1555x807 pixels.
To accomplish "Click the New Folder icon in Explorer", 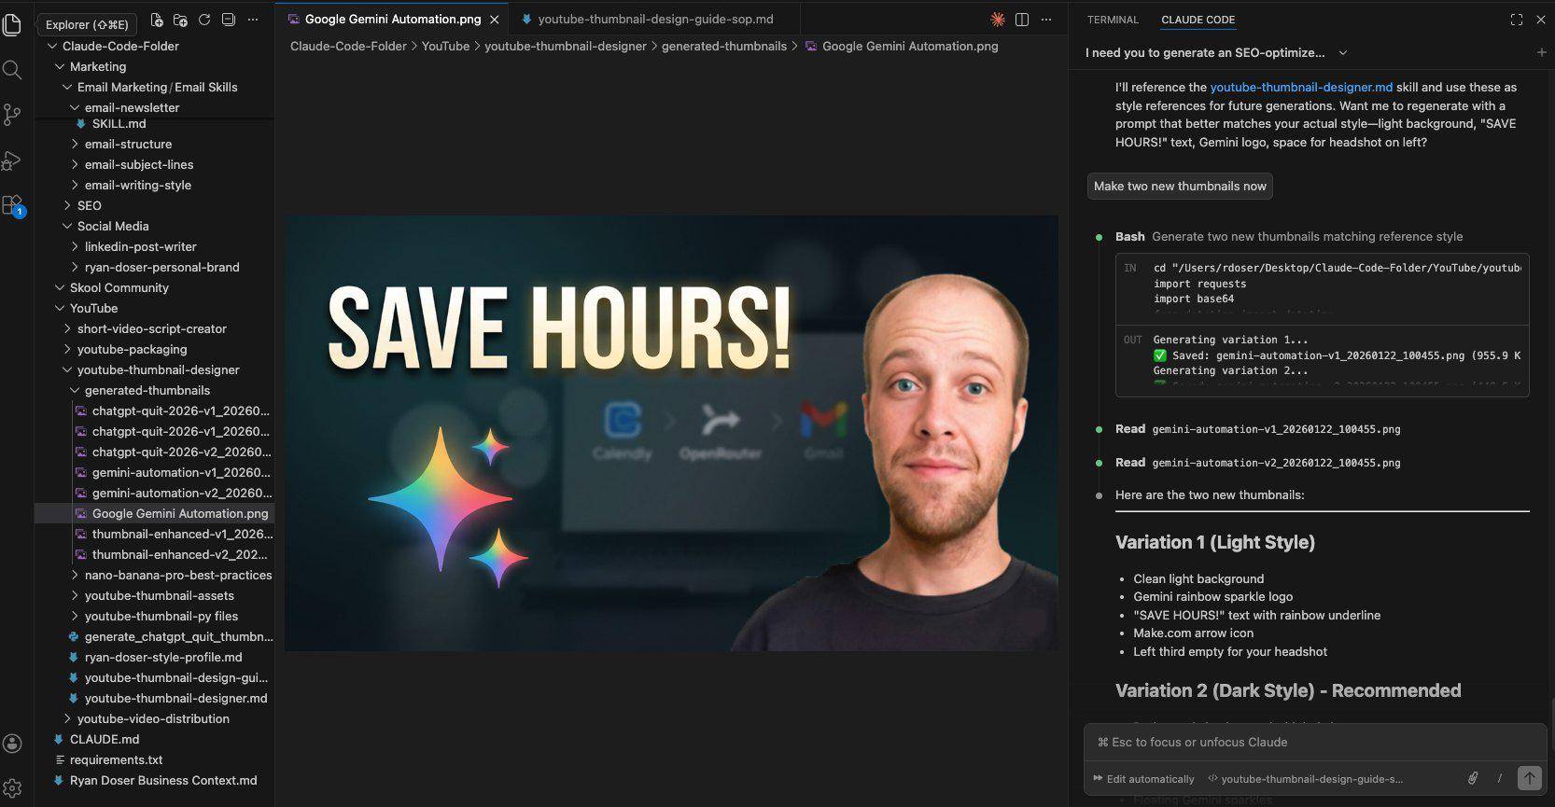I will 180,20.
